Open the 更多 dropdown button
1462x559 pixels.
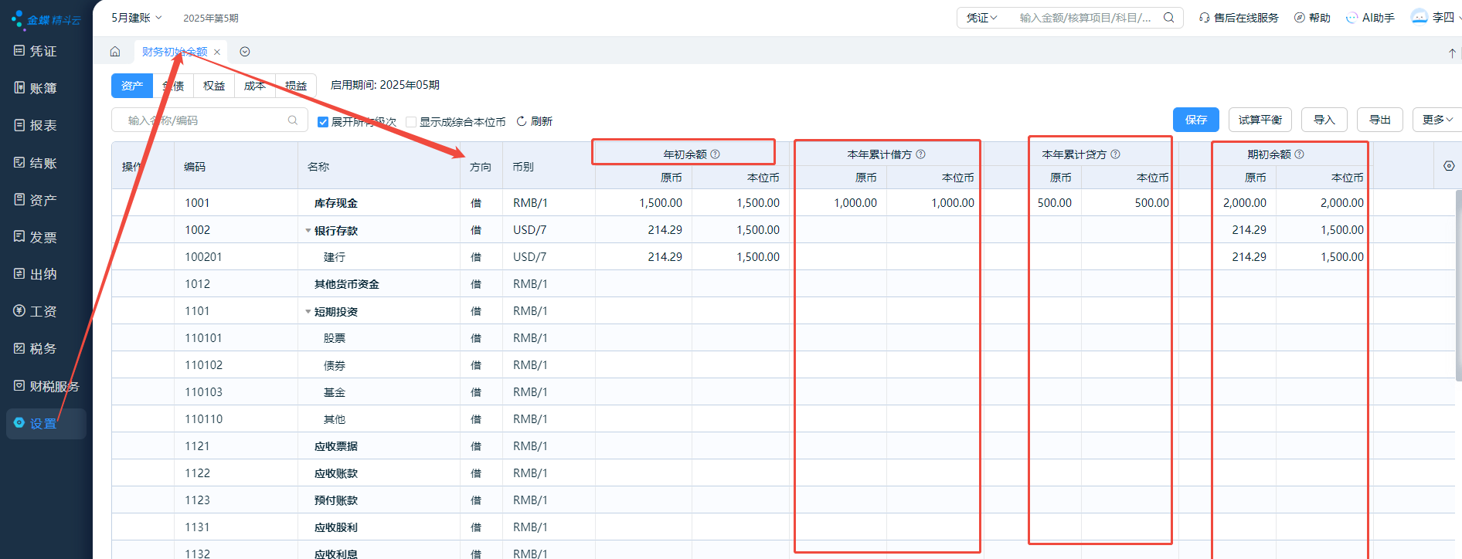click(x=1436, y=120)
